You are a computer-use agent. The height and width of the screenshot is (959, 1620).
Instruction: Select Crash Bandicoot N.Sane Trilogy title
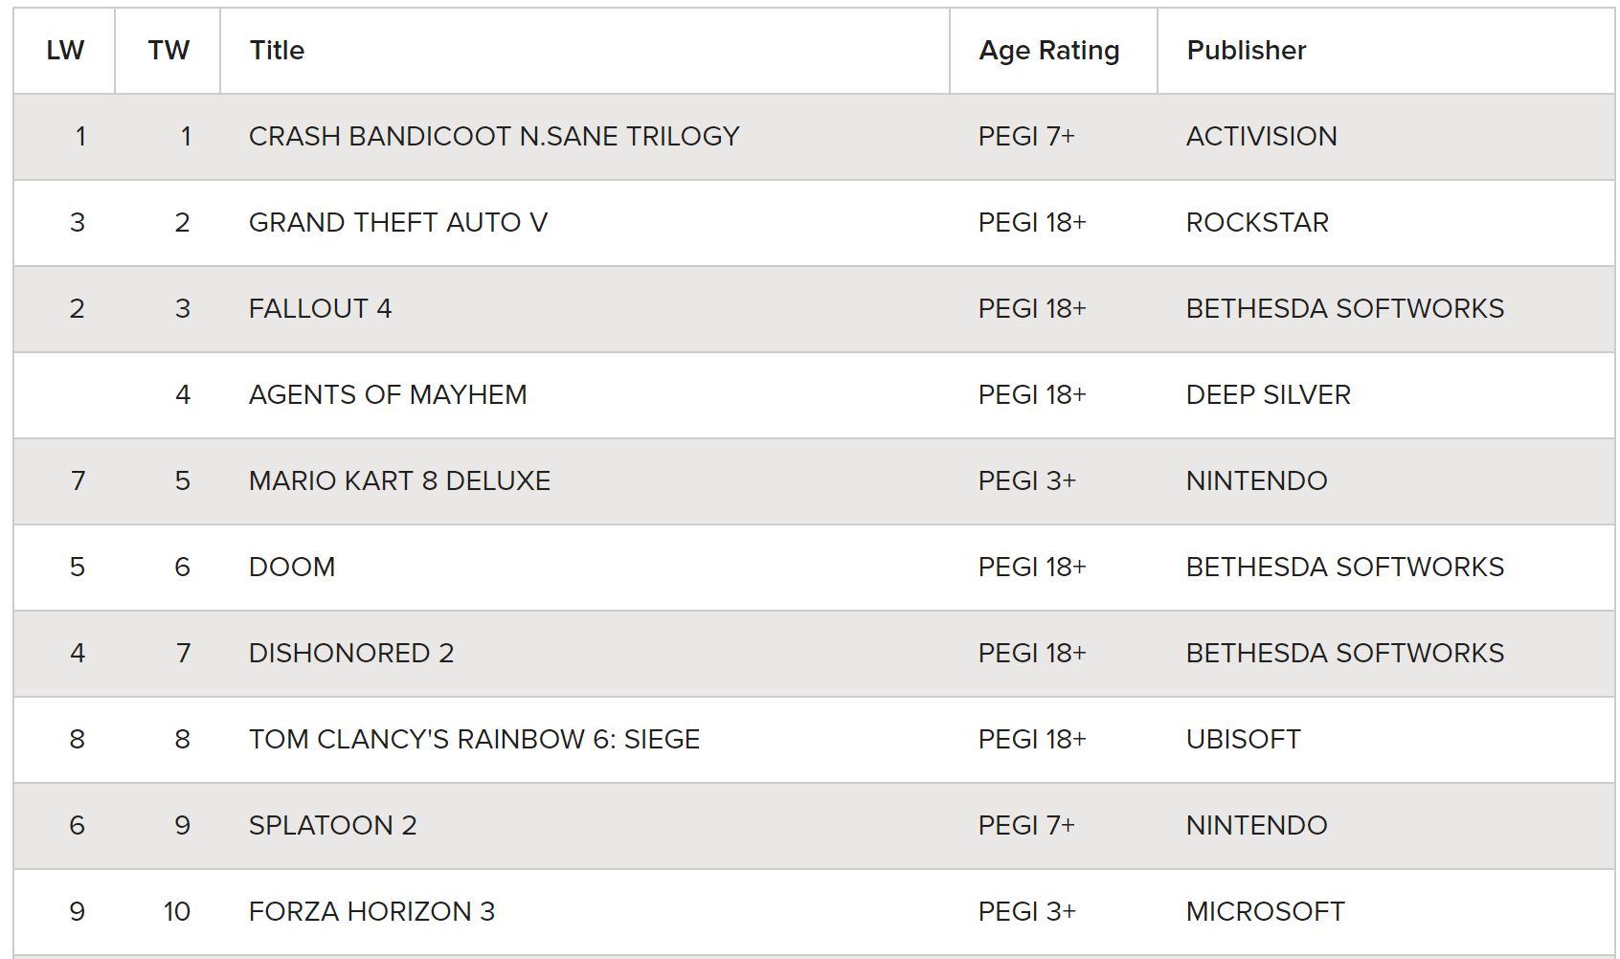coord(494,137)
